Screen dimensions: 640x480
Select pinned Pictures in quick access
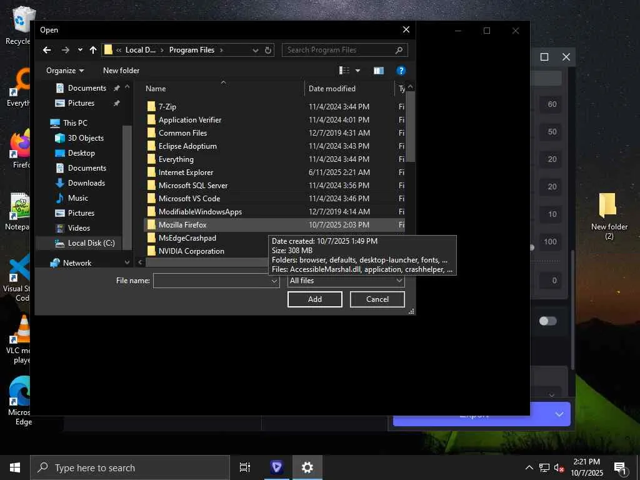[x=81, y=103]
